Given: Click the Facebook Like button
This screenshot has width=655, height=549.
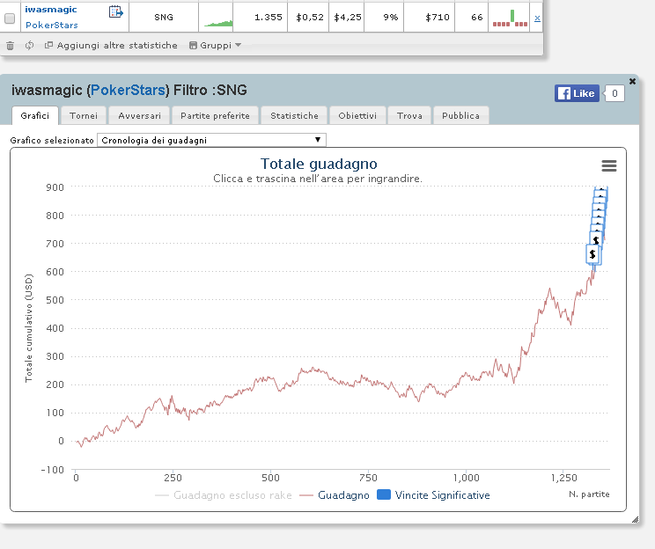Looking at the screenshot, I should 577,93.
